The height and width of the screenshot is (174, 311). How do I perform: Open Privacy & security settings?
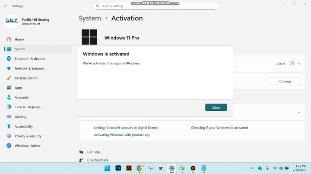click(x=38, y=136)
